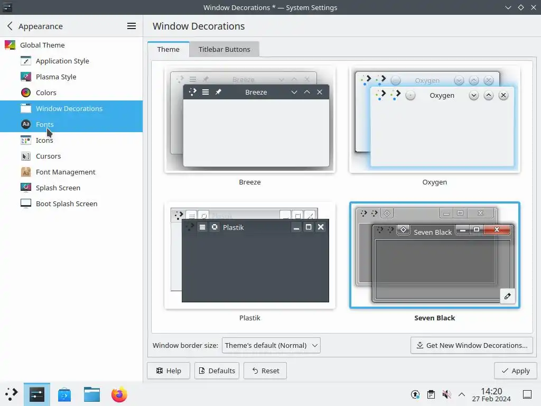Click the back arrow next to Appearance

click(x=10, y=26)
